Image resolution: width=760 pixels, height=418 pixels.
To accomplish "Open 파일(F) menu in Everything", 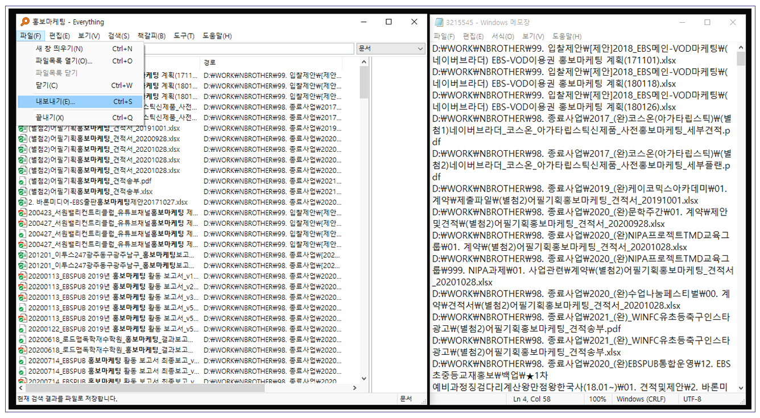I will pos(30,36).
